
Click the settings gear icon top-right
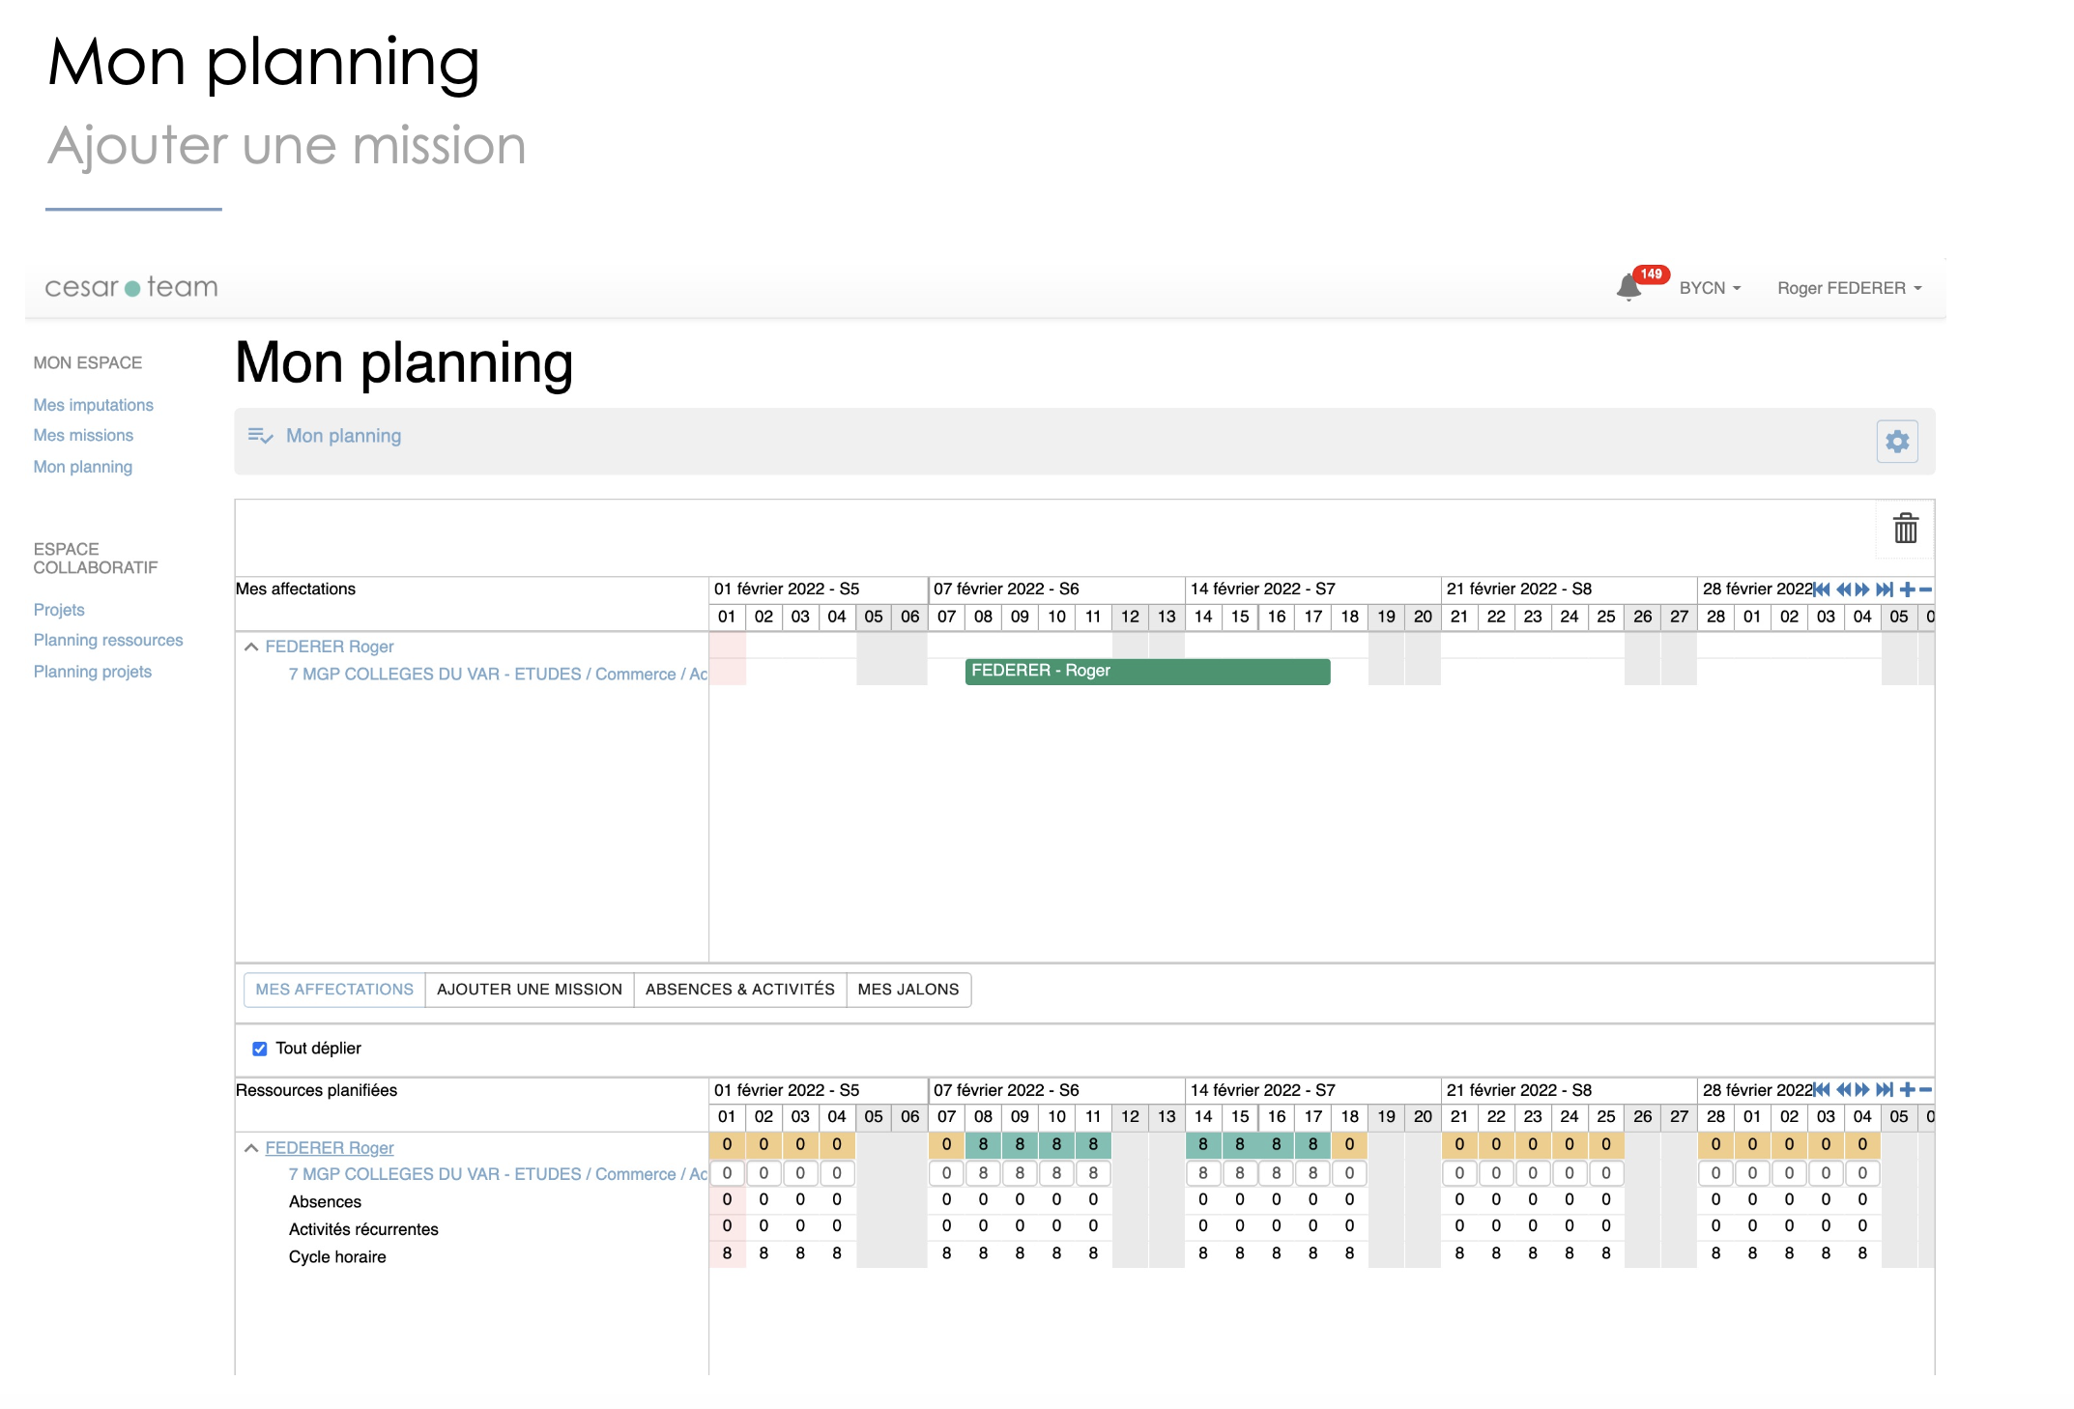tap(1896, 441)
